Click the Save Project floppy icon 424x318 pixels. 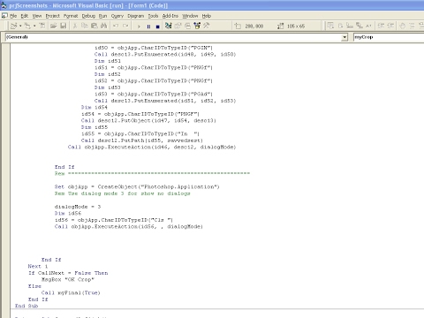coord(64,26)
